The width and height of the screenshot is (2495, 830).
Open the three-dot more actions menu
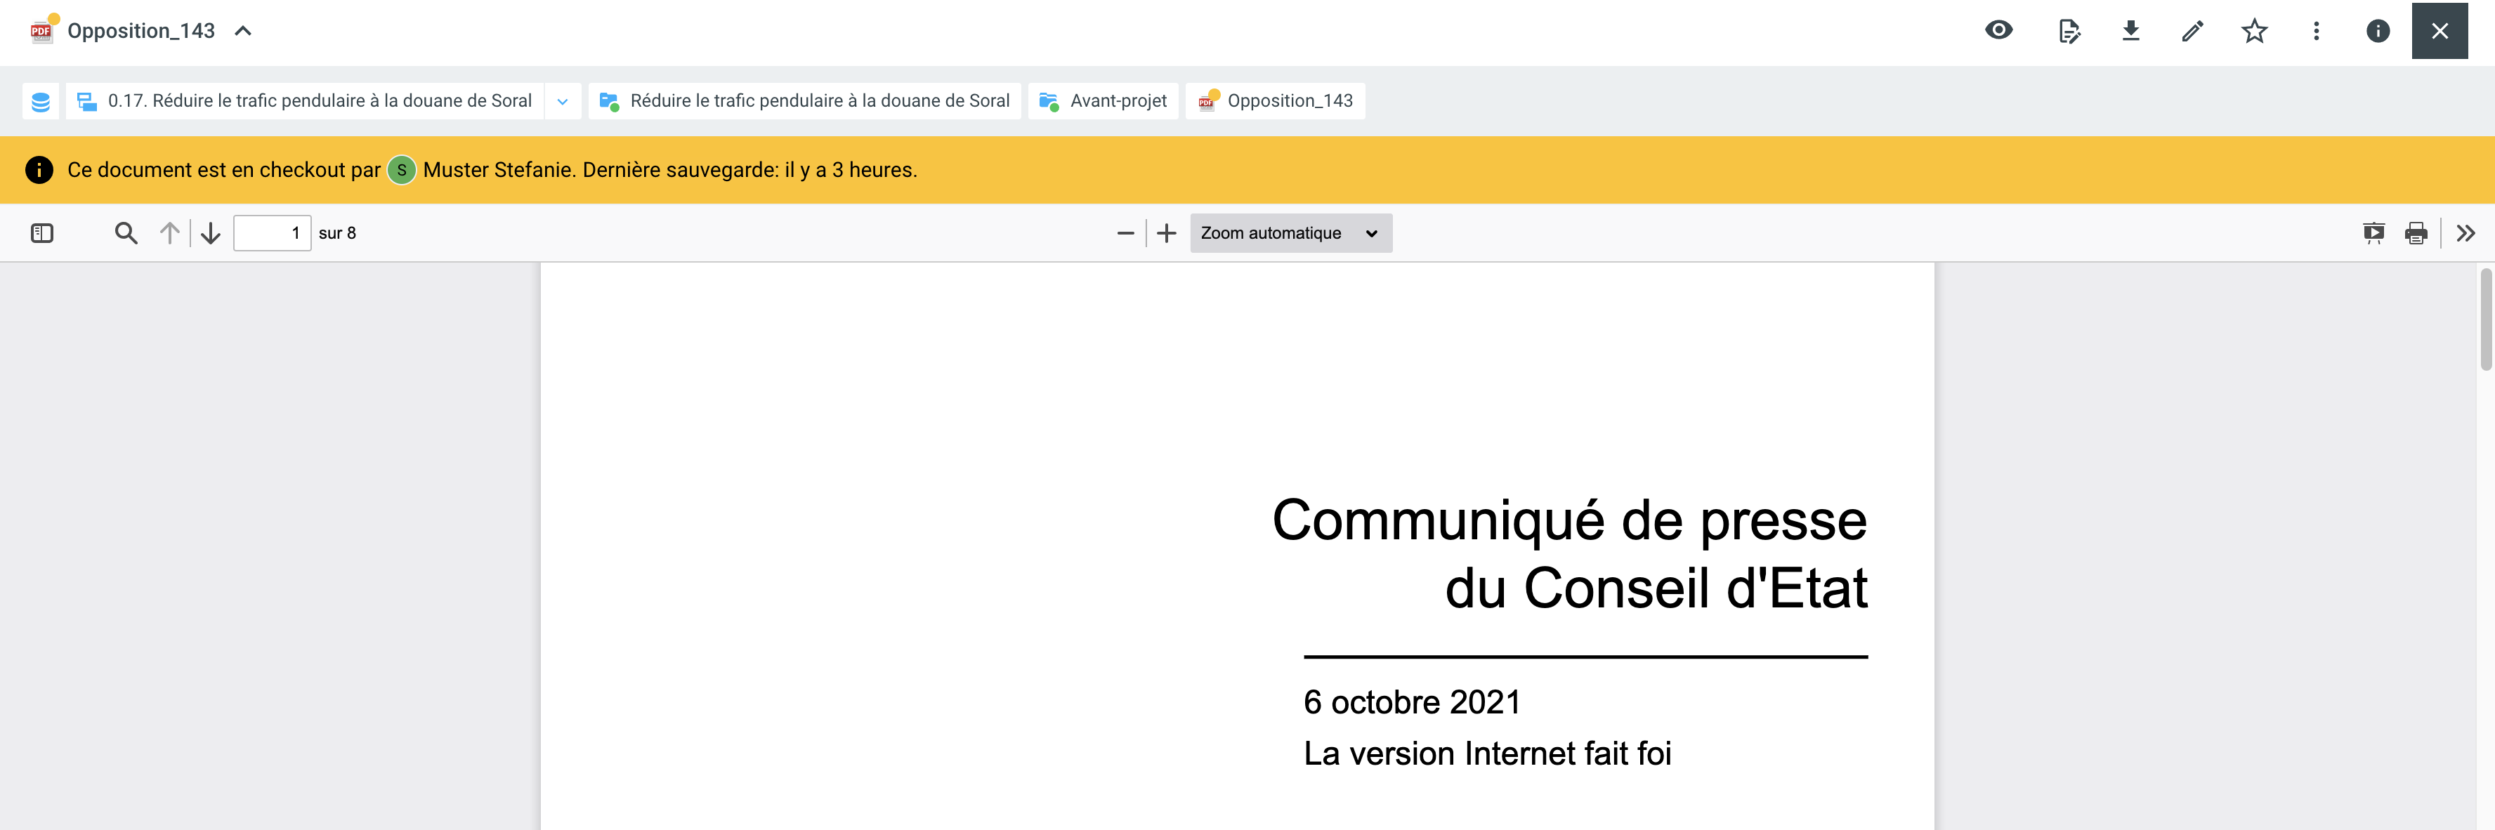[x=2316, y=31]
